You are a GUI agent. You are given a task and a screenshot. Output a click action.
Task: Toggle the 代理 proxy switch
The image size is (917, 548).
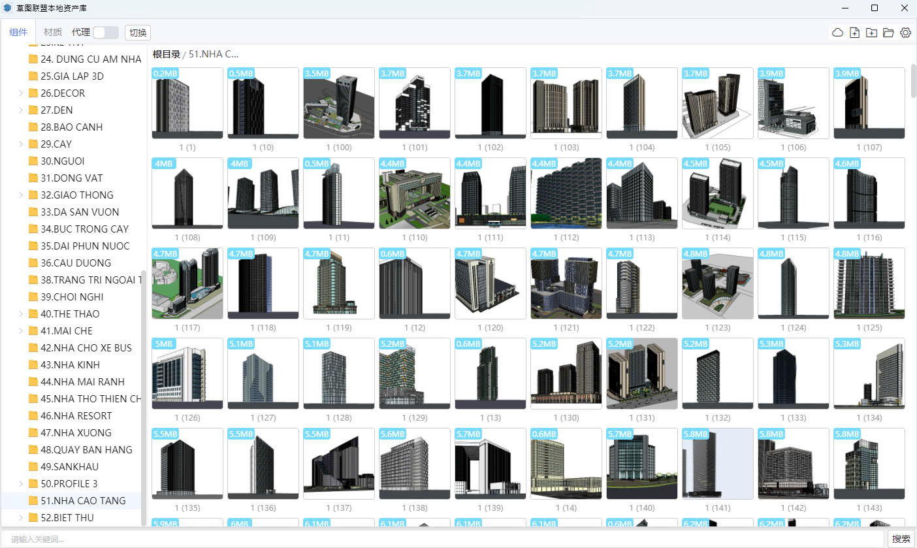105,33
